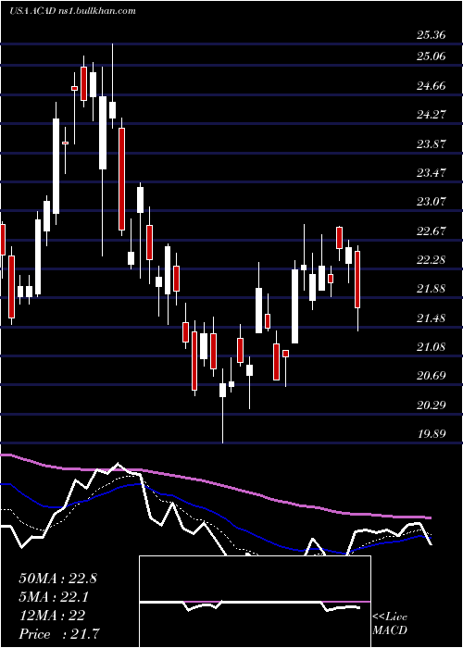Click the 'USA ACAD ns1.bullkhan.com' chart title
Image resolution: width=463 pixels, height=648 pixels.
point(72,11)
